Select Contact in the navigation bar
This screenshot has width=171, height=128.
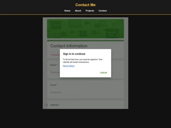pos(103,11)
